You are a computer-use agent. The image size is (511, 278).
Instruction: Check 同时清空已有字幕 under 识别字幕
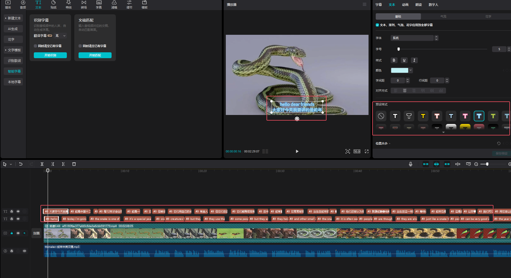pyautogui.click(x=35, y=46)
